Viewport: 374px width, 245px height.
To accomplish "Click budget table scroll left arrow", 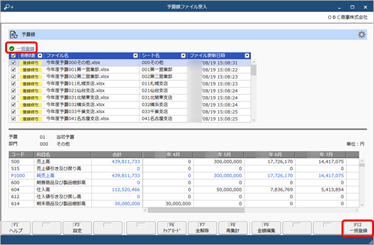I will [x=145, y=210].
